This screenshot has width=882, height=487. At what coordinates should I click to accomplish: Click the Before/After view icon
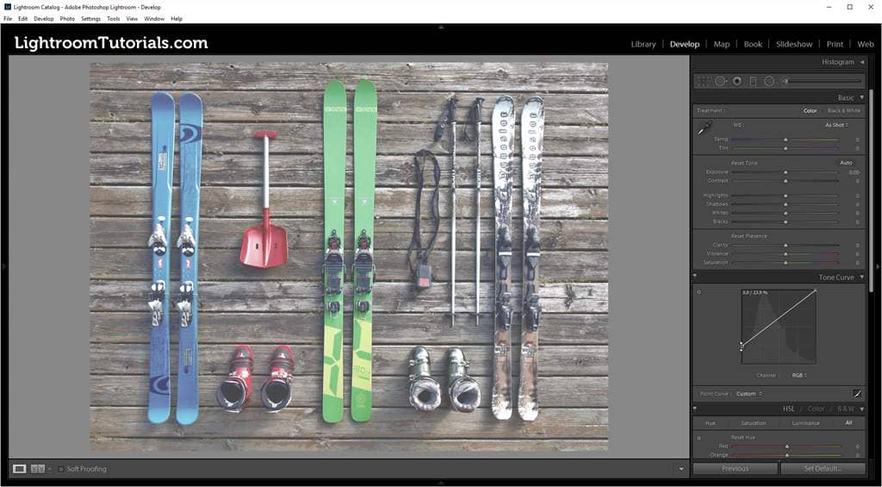[x=38, y=469]
